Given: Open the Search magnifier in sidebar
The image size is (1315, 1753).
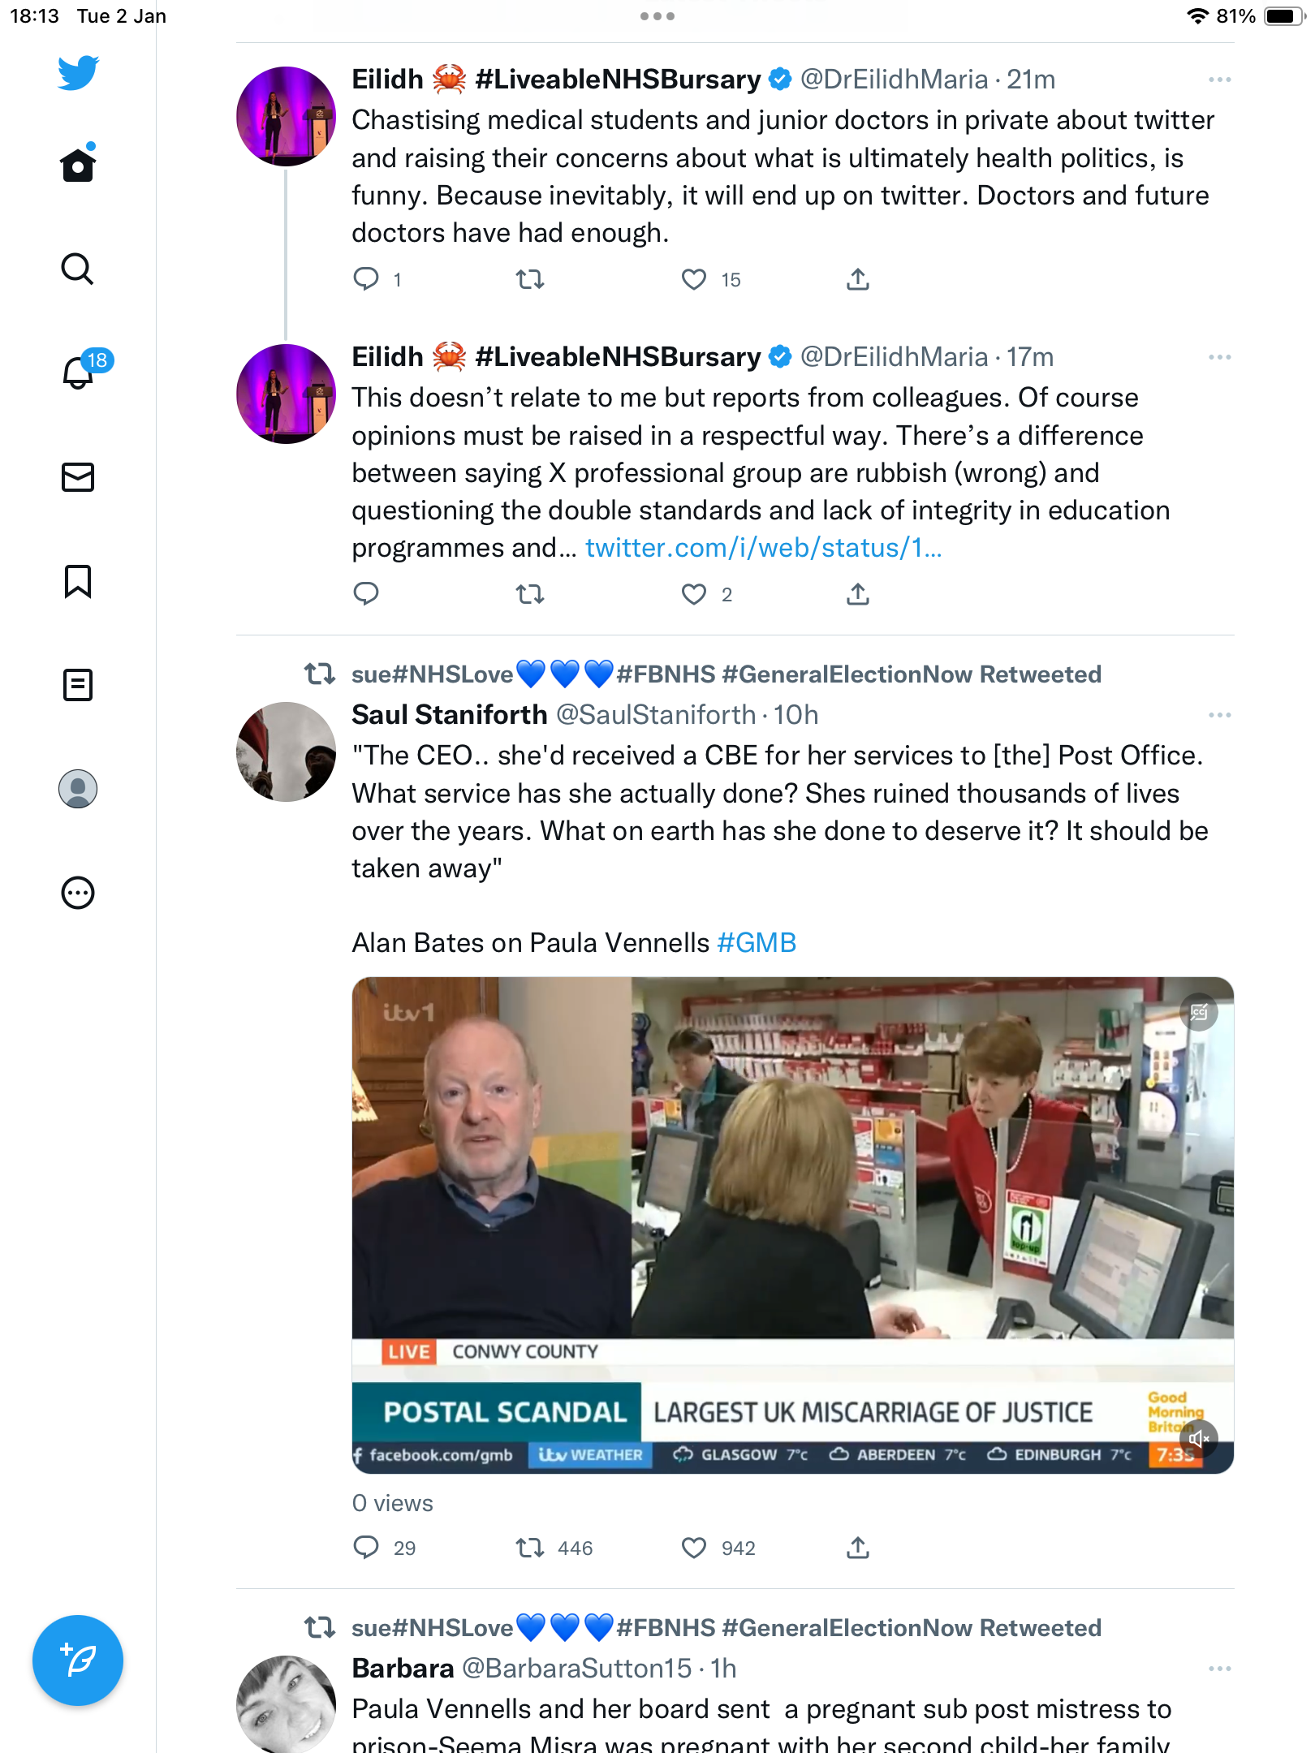Looking at the screenshot, I should [78, 269].
